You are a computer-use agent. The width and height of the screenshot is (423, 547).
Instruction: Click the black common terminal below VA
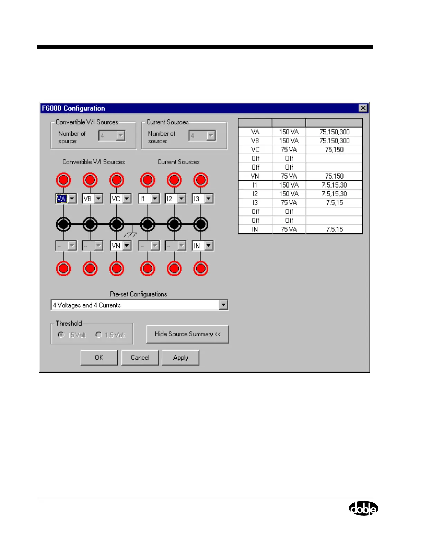[64, 224]
